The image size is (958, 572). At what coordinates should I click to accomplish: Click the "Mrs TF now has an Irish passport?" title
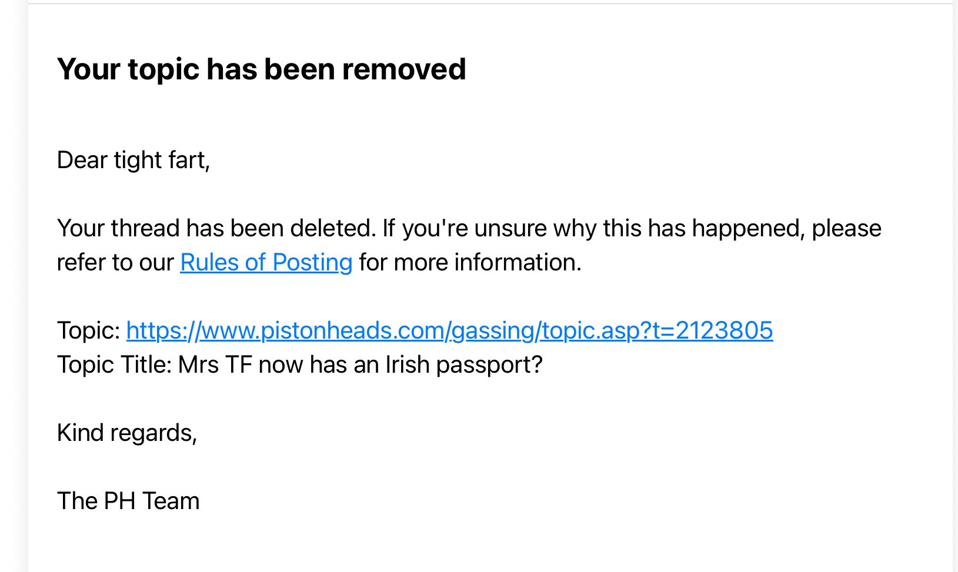(360, 364)
